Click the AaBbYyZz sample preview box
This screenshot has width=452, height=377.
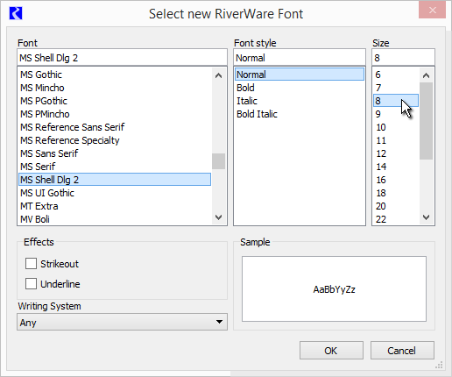click(x=334, y=289)
